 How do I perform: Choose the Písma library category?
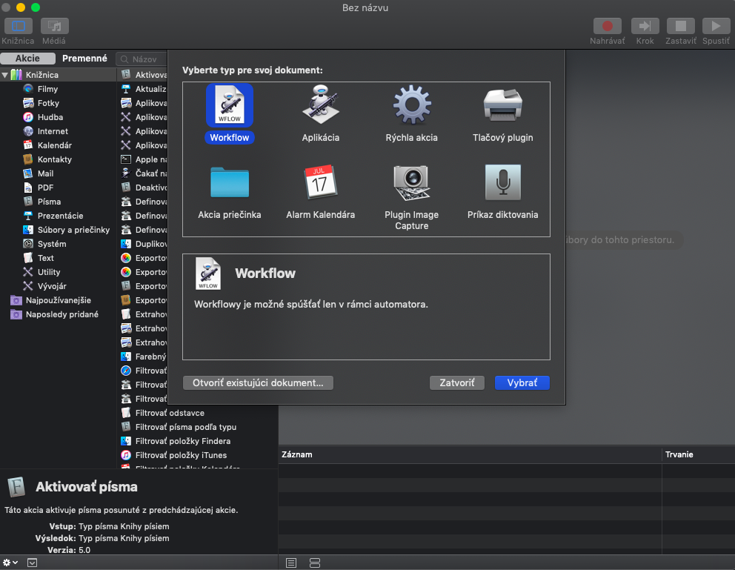point(49,202)
